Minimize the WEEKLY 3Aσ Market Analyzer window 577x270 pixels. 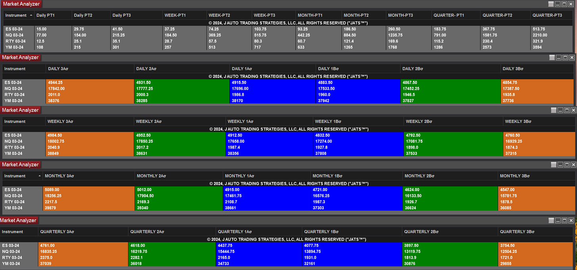click(x=560, y=110)
